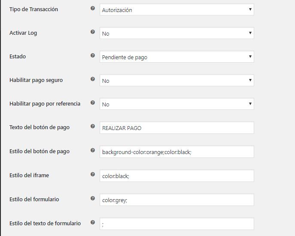Open the Habilitar pago seguro dropdown
The height and width of the screenshot is (236, 295).
pos(177,80)
